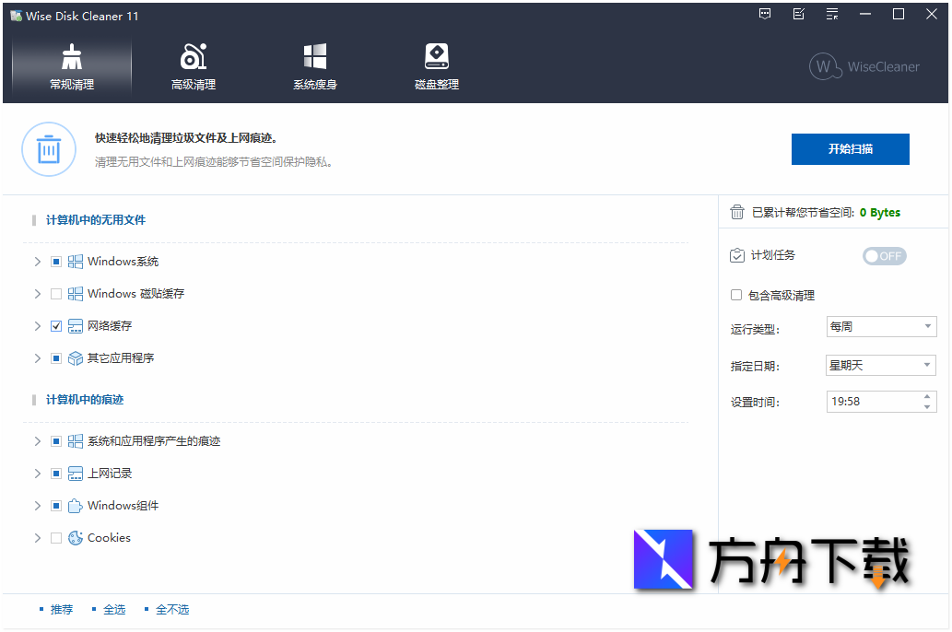The image size is (952, 632).
Task: Click the WiseCleaner logo at top right
Action: point(864,66)
